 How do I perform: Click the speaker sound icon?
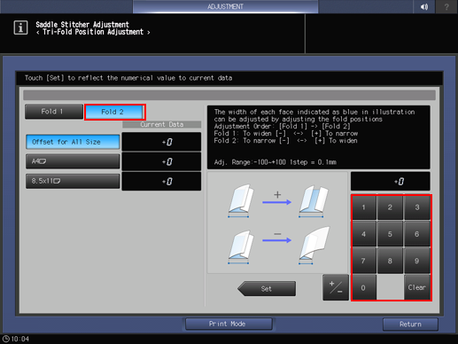424,6
